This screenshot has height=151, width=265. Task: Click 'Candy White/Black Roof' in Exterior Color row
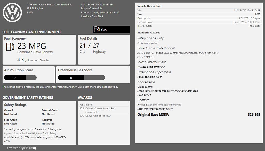247,22
